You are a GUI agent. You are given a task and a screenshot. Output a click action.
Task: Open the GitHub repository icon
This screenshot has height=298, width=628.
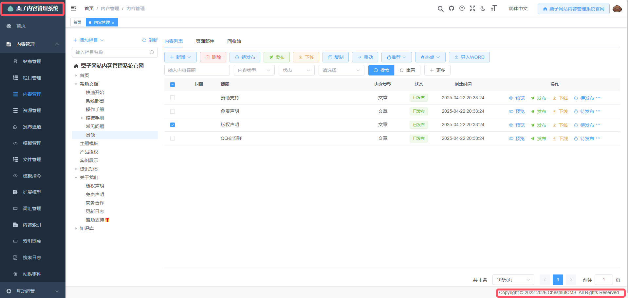(x=452, y=8)
